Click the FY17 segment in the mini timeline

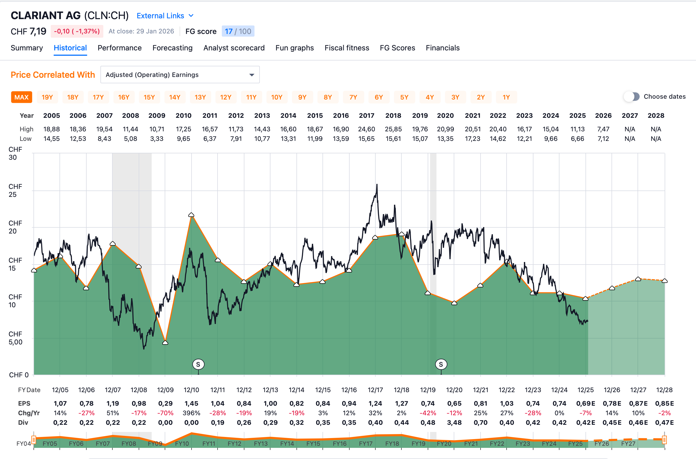[366, 444]
